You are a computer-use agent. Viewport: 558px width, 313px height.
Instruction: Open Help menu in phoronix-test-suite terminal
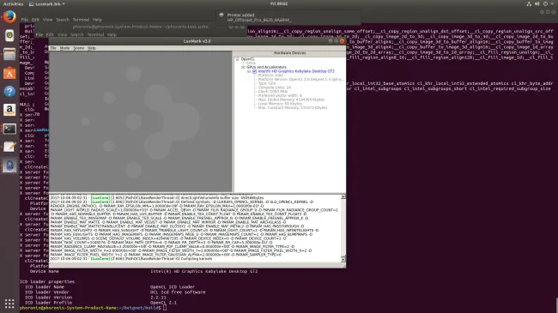112,35
